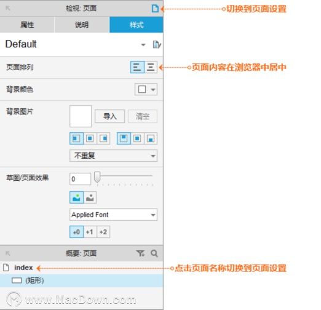Click the sketchiness slider handle
Image resolution: width=321 pixels, height=310 pixels.
point(97,177)
